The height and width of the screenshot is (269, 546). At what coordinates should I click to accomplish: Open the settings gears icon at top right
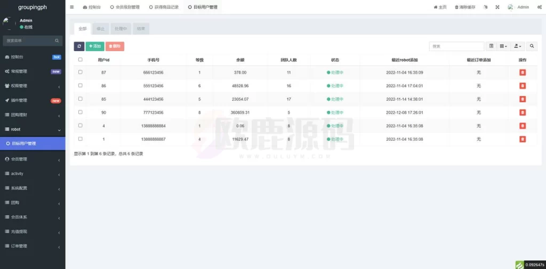click(x=540, y=7)
